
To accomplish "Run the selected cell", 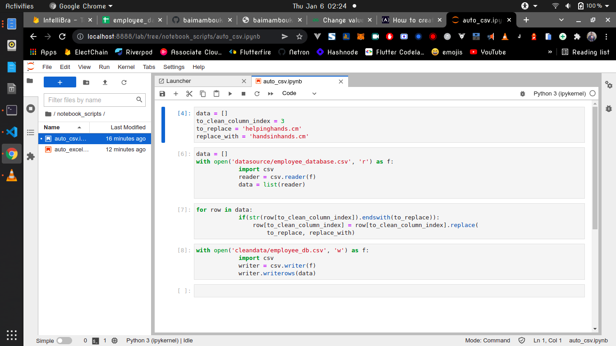I will pyautogui.click(x=230, y=93).
